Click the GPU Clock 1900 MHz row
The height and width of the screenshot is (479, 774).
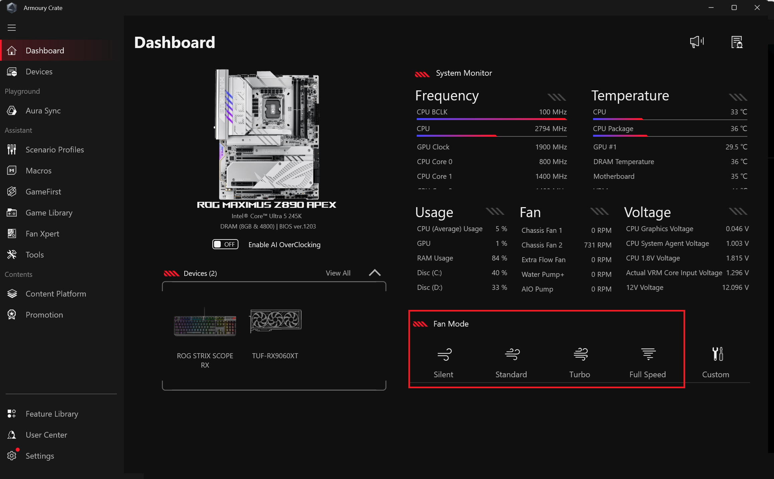pyautogui.click(x=492, y=147)
